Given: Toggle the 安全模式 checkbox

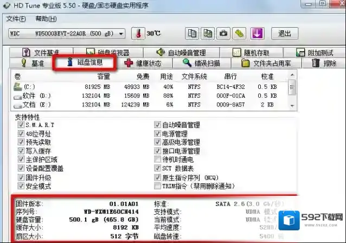Looking at the screenshot, I should click(21, 186).
